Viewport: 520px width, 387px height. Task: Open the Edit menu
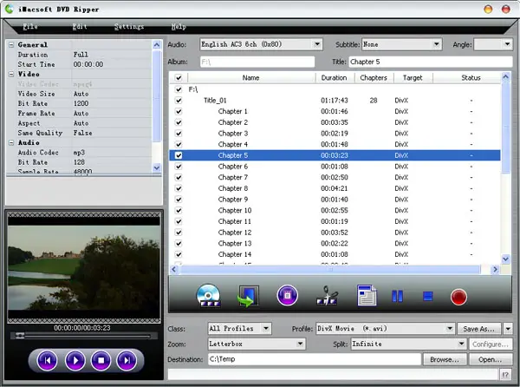(80, 27)
